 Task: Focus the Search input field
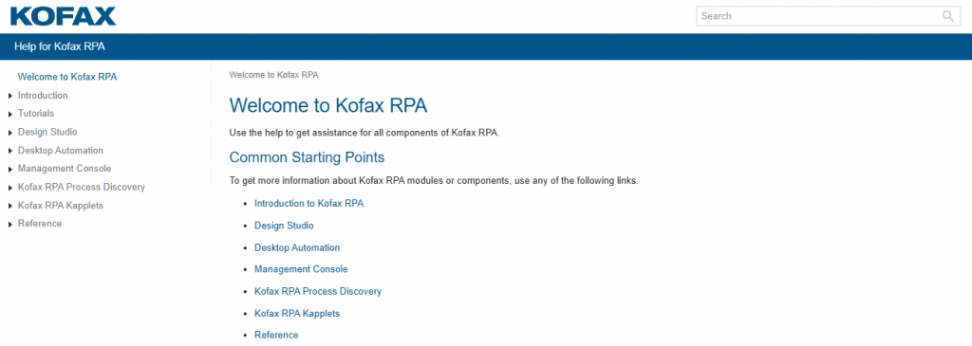pos(818,16)
